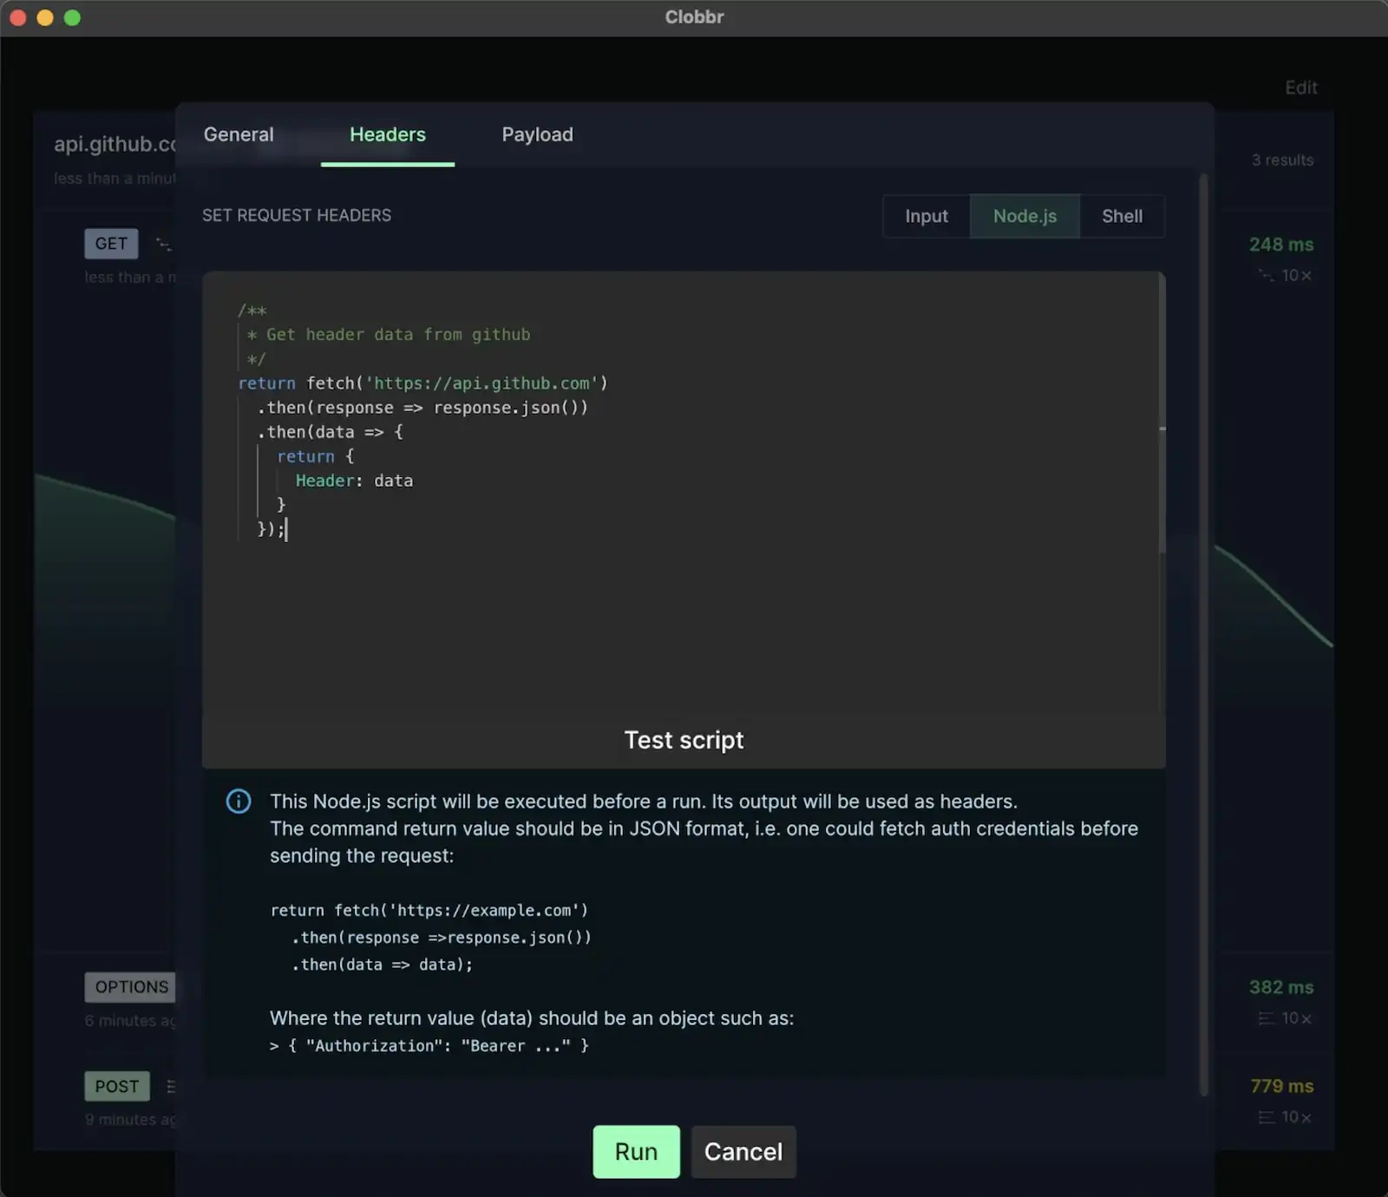
Task: Click the sequence icon beside the GET badge
Action: (x=163, y=244)
